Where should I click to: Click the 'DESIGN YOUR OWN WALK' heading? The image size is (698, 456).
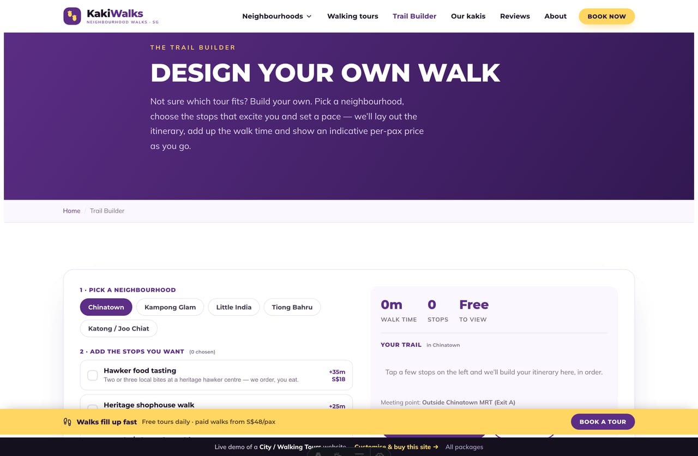click(325, 73)
